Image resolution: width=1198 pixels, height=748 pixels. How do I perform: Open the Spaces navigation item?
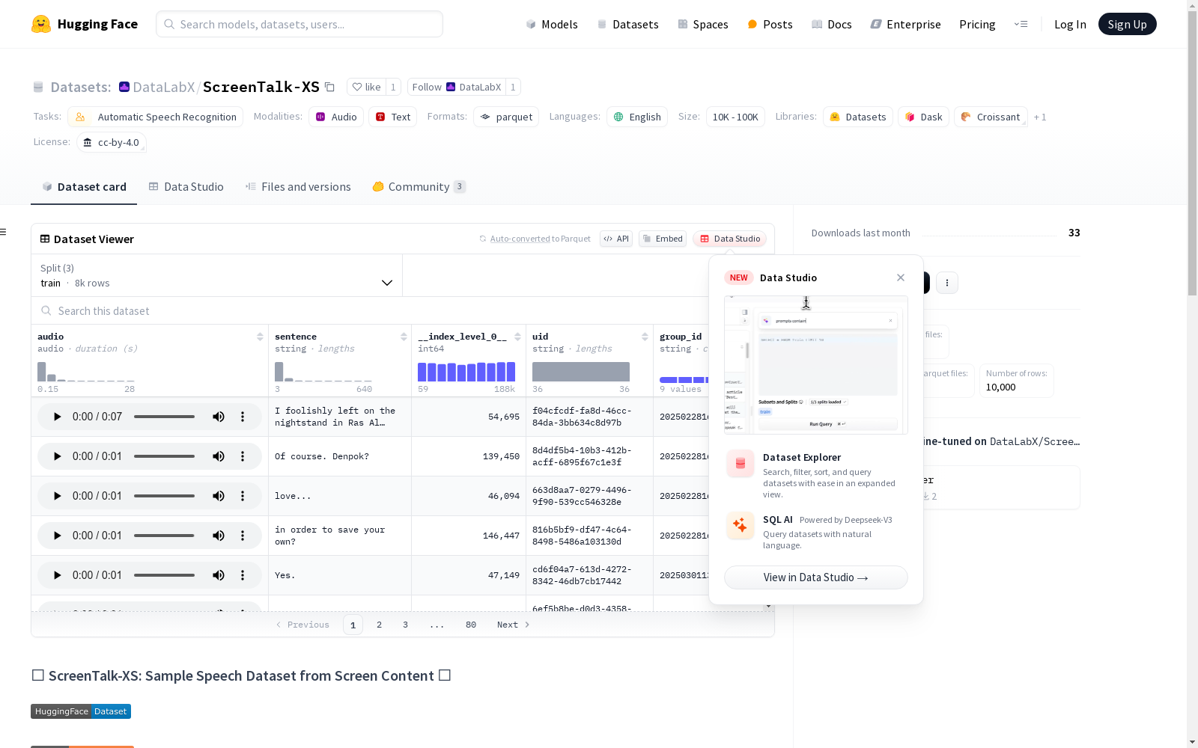point(703,24)
